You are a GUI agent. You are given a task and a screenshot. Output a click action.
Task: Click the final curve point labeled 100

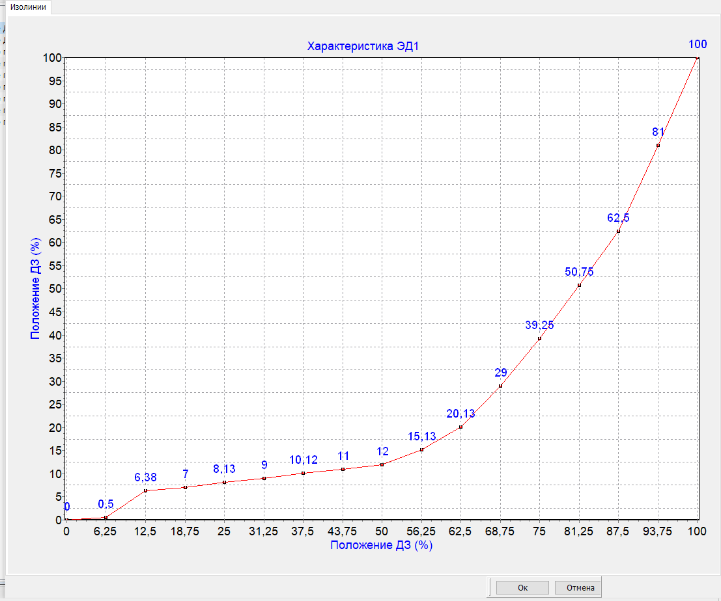pos(698,58)
